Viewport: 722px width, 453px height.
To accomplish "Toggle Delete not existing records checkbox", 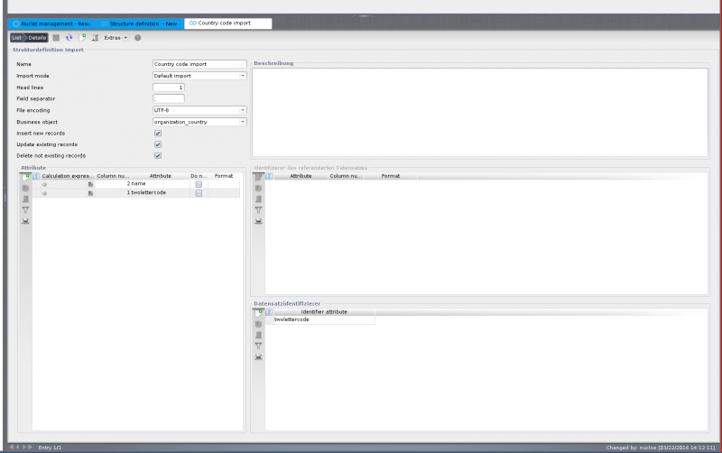I will click(x=158, y=155).
